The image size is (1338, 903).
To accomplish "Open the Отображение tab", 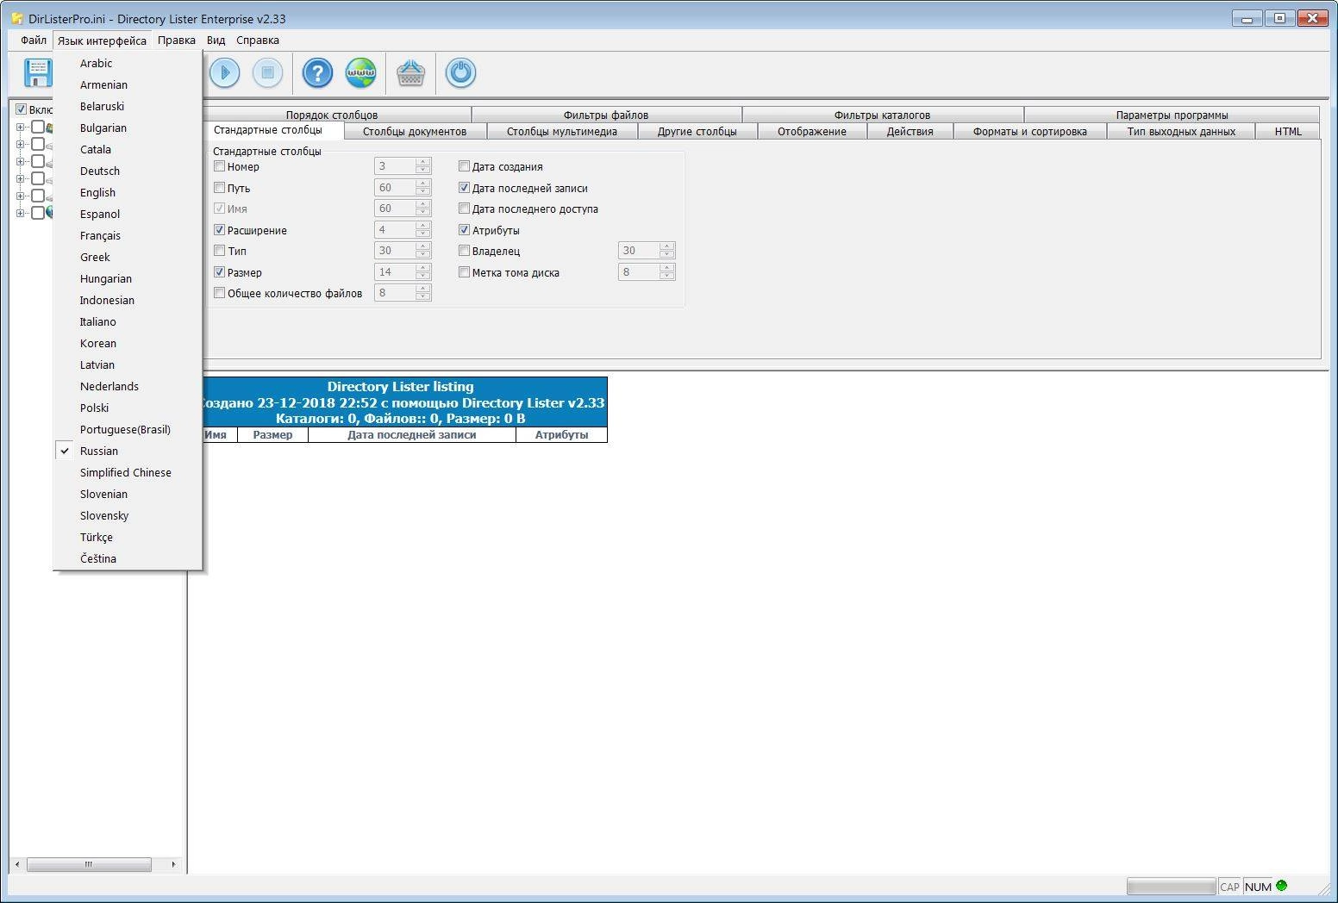I will tap(812, 132).
